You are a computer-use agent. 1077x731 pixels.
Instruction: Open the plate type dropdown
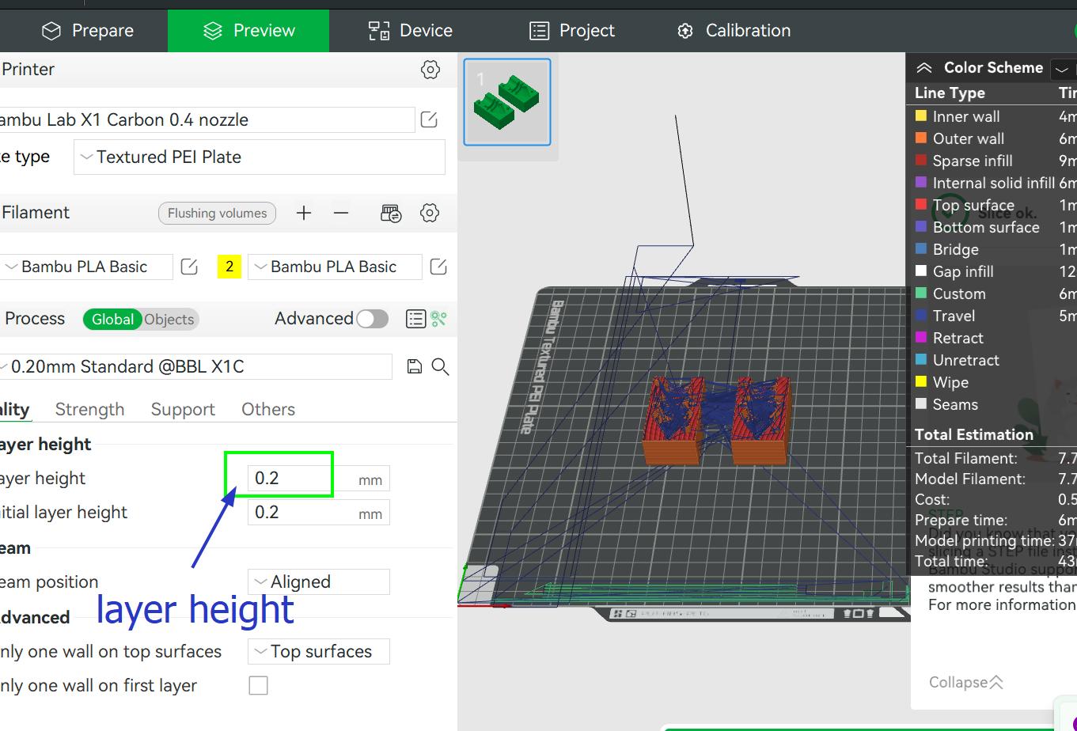click(260, 157)
